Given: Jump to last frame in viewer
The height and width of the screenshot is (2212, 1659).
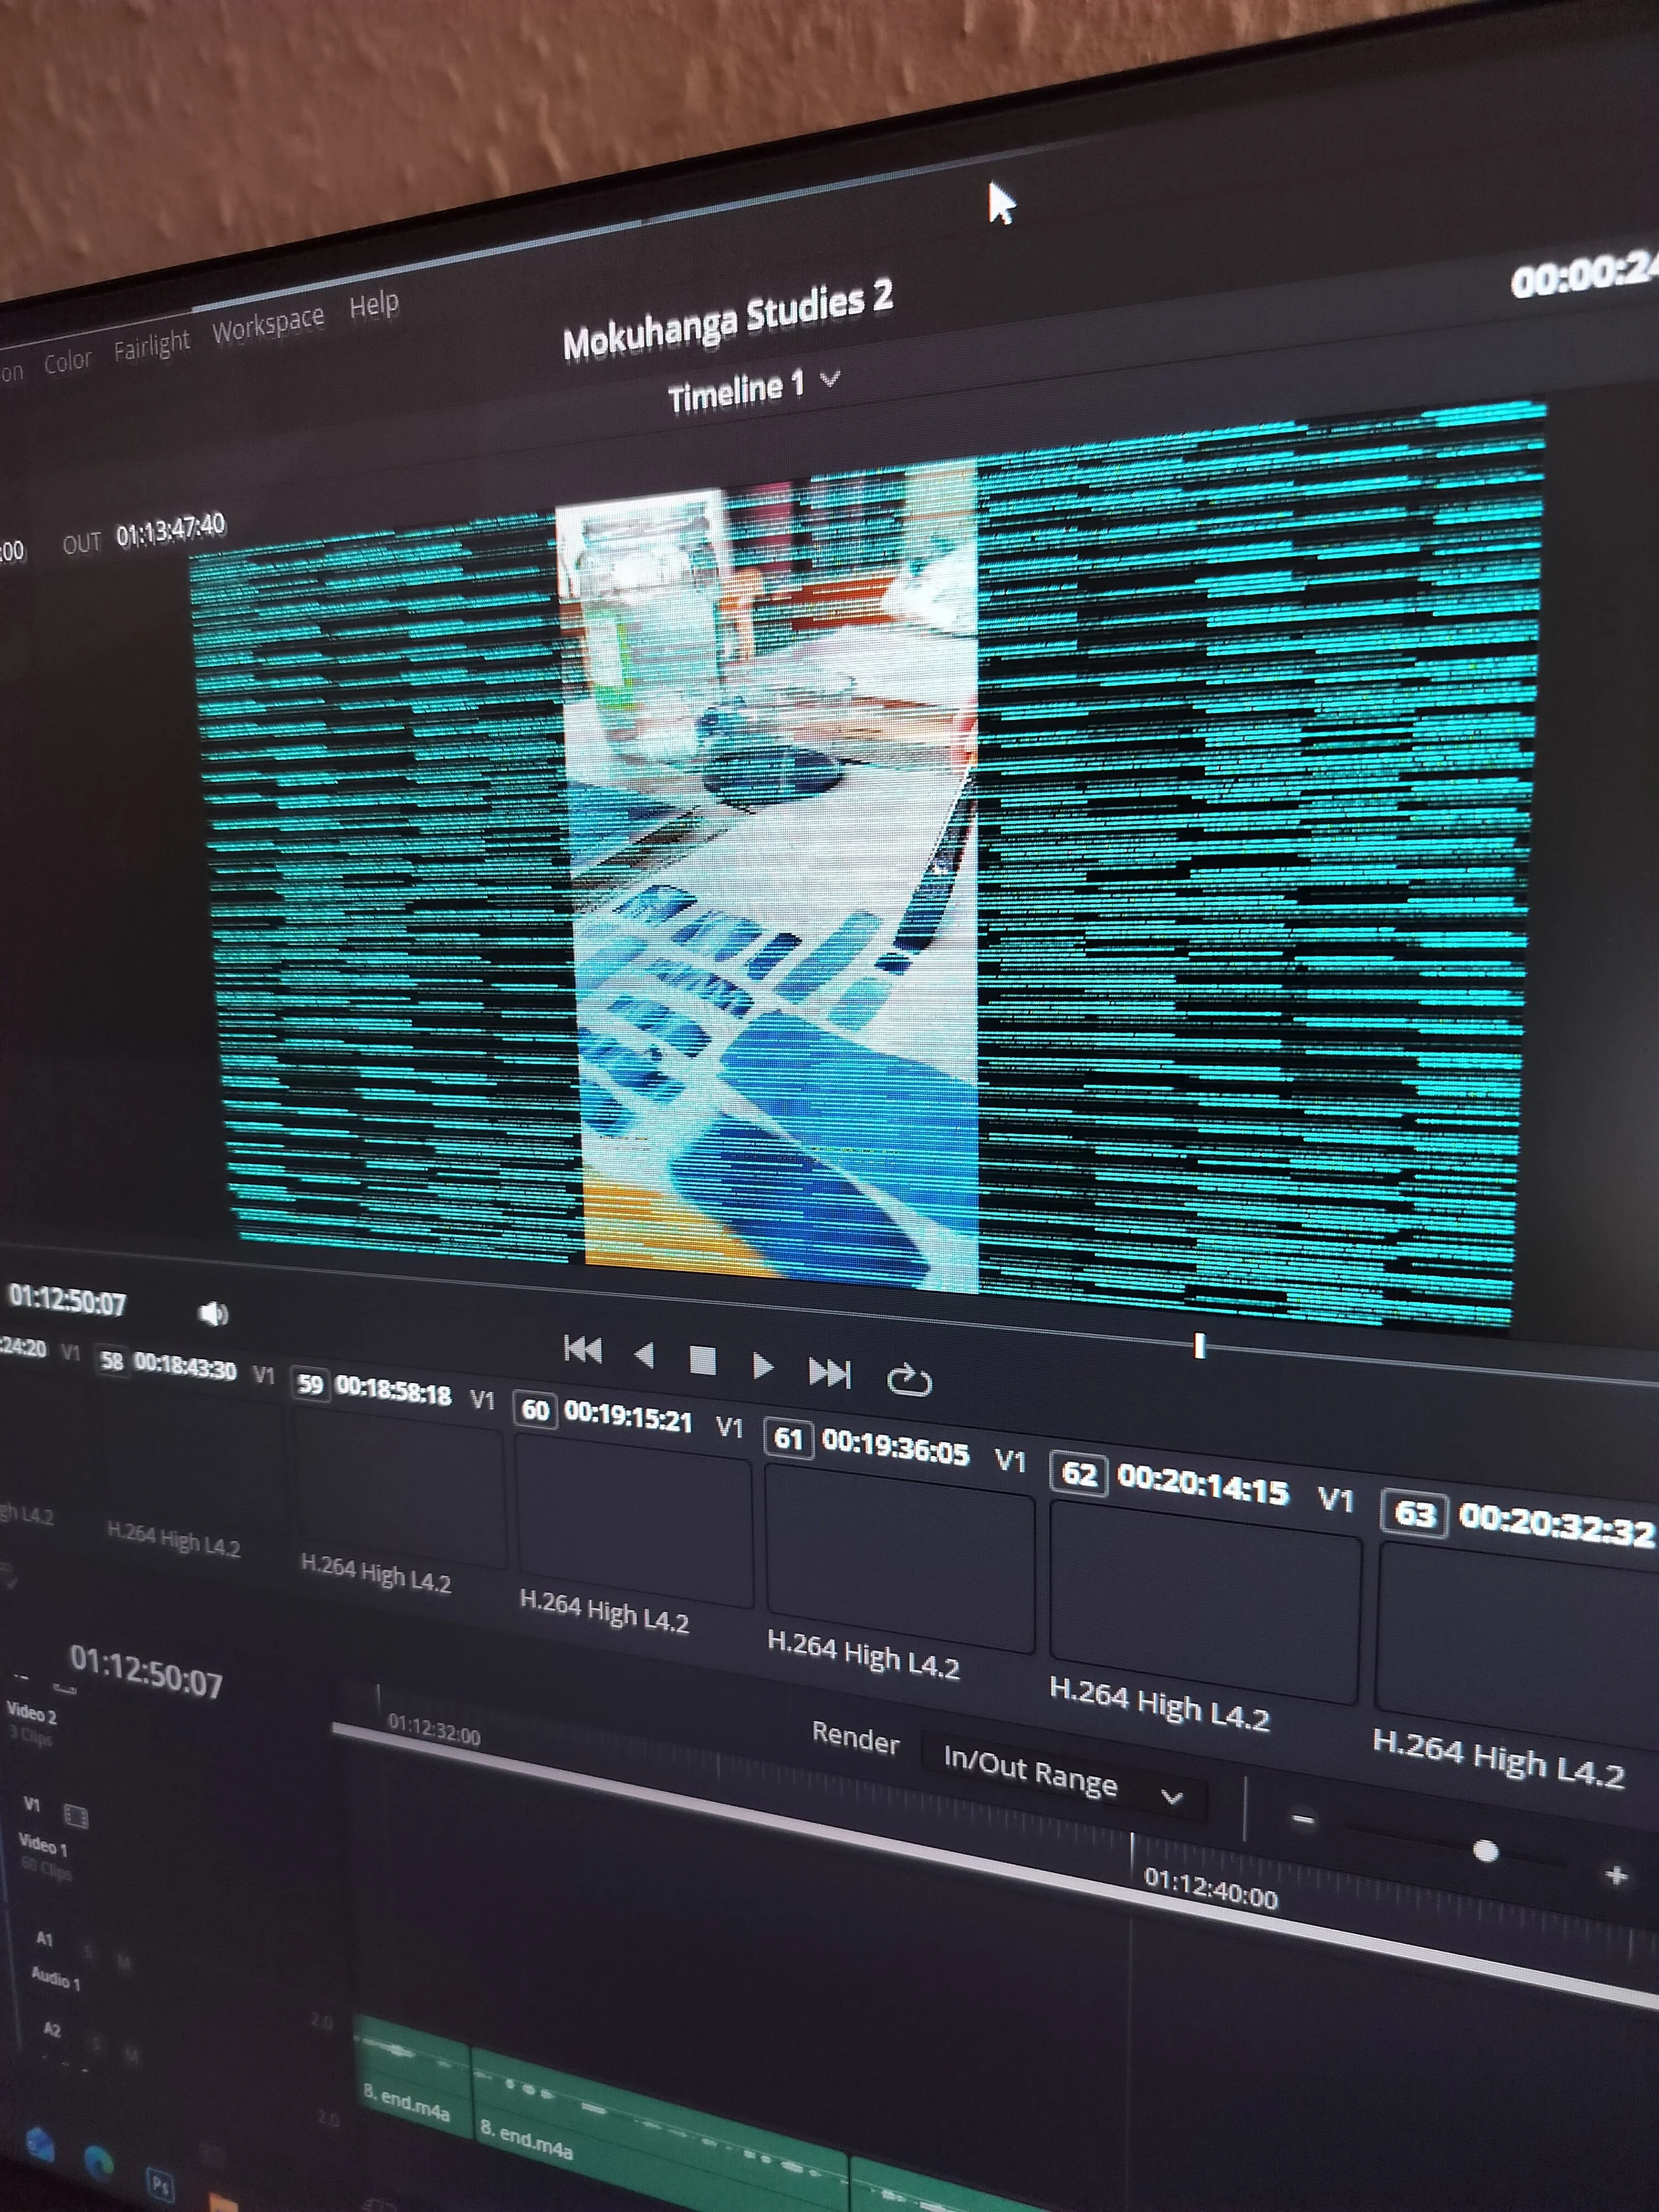Looking at the screenshot, I should (829, 1374).
